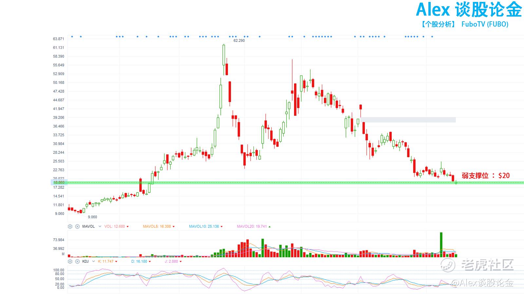Click the 63.871 price axis label
Image resolution: width=524 pixels, height=295 pixels.
click(x=59, y=39)
